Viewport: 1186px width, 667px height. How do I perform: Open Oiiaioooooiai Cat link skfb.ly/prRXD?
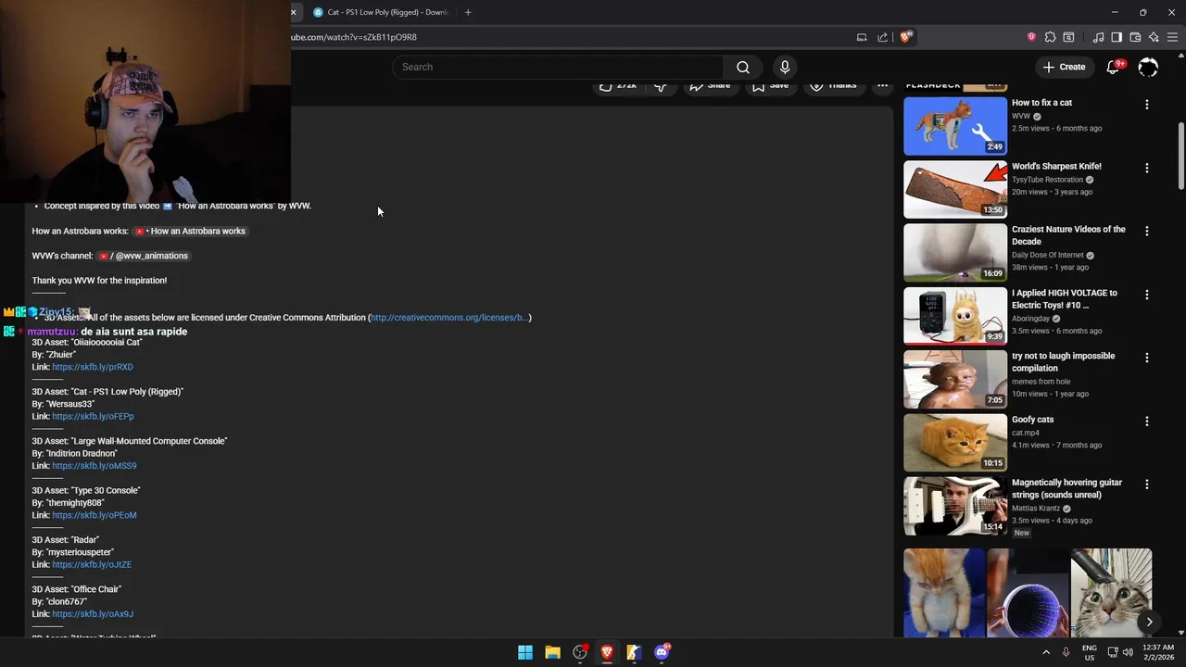(93, 367)
